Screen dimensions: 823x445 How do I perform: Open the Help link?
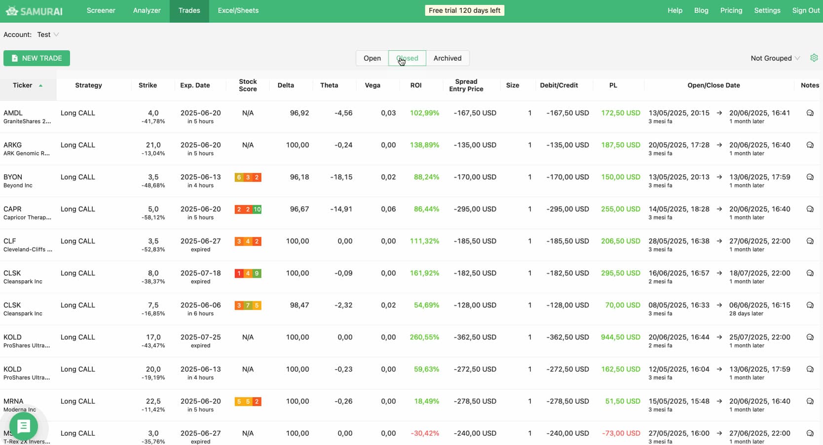(x=675, y=10)
